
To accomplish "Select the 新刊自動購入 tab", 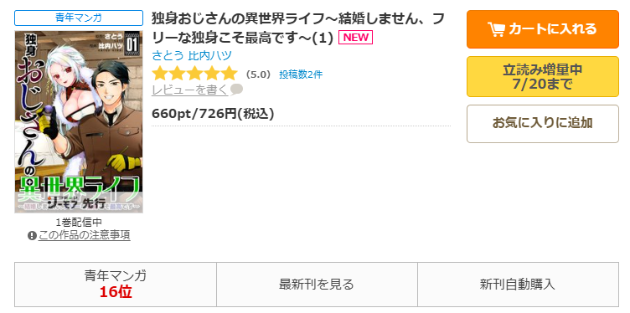I will click(518, 285).
